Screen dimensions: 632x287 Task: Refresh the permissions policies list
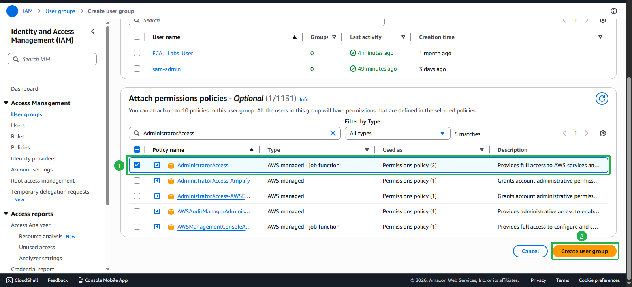click(602, 99)
